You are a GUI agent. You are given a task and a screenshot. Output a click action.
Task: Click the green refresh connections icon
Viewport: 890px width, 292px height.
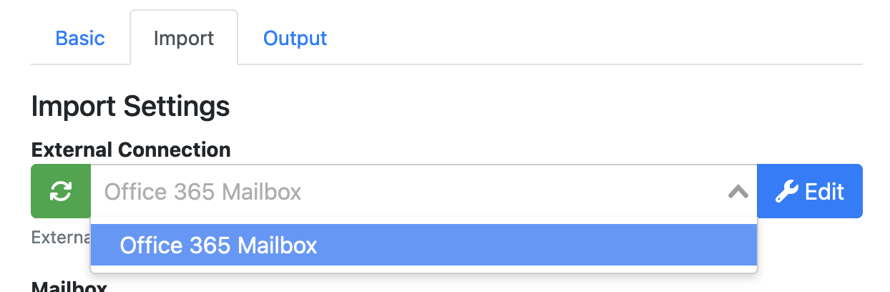[61, 191]
